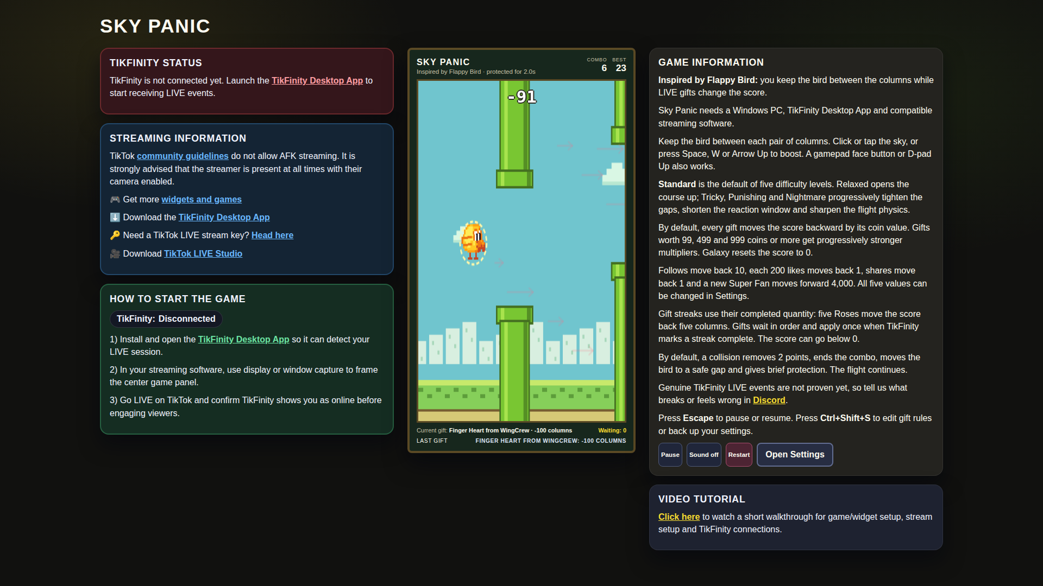Click the TikFinity: Disconnected status pill
1043x586 pixels.
[x=166, y=319]
